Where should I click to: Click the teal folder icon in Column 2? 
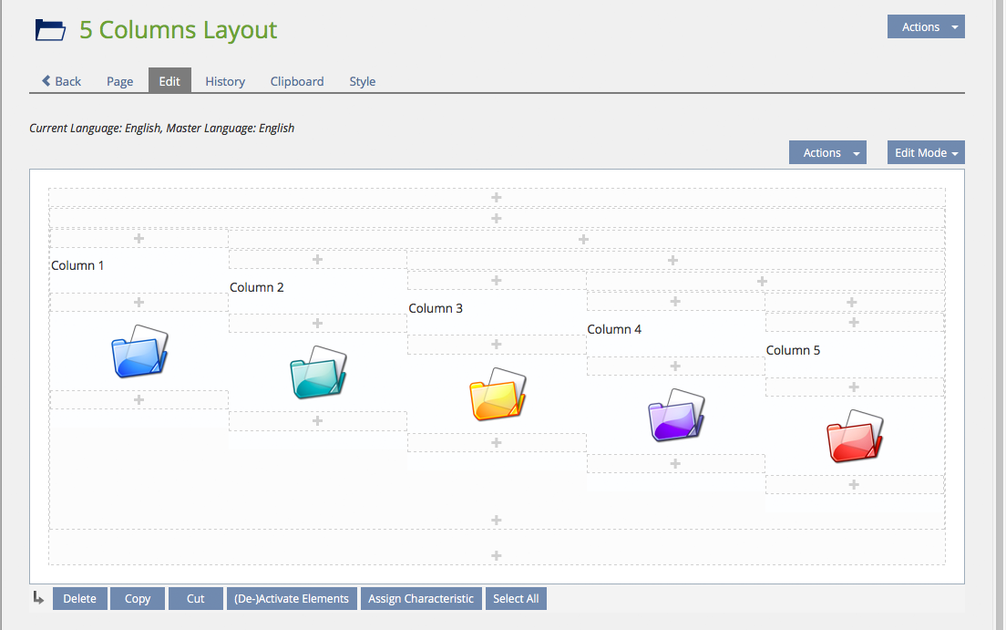(318, 373)
